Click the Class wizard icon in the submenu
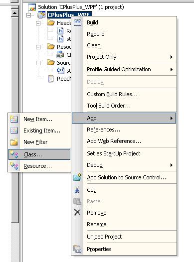The height and width of the screenshot is (262, 194). click(x=14, y=154)
